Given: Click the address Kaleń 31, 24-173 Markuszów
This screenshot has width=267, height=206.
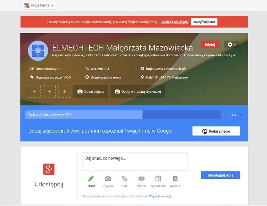Looking at the screenshot, I should point(167,77).
